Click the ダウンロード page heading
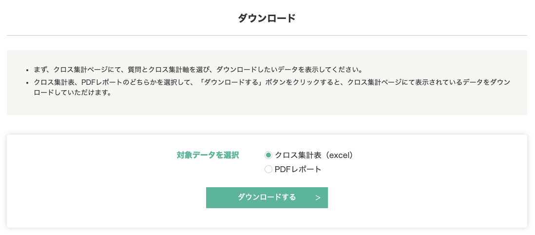The height and width of the screenshot is (235, 535). tap(267, 19)
